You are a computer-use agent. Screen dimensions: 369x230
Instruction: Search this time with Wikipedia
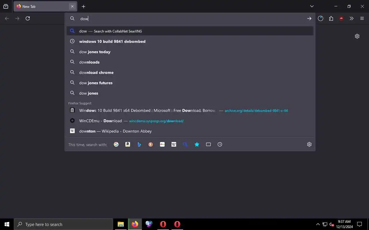click(174, 144)
